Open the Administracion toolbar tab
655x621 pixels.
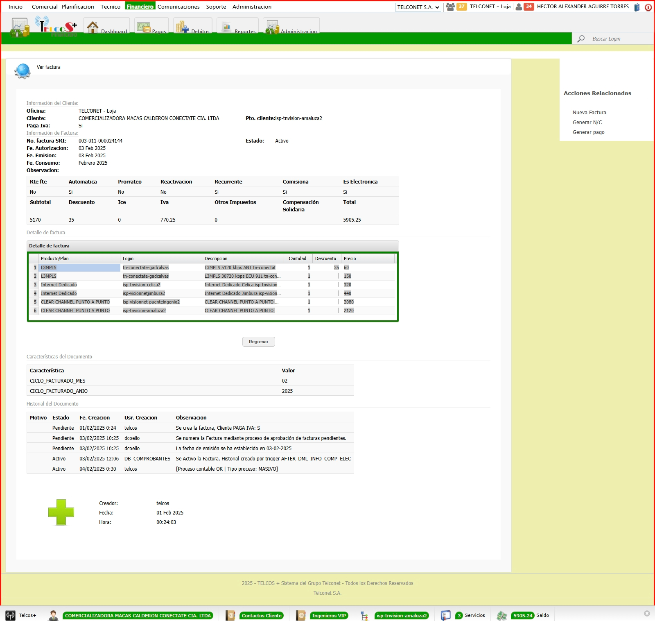[x=291, y=26]
